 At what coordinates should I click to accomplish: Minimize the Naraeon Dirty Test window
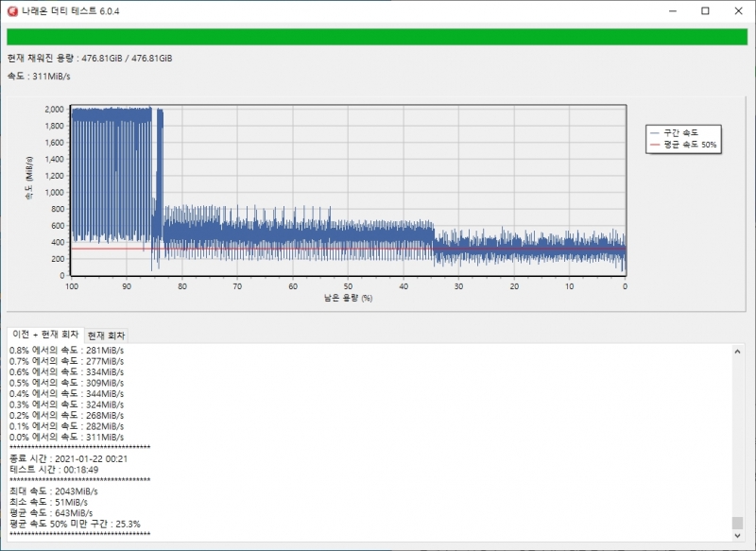(x=673, y=11)
